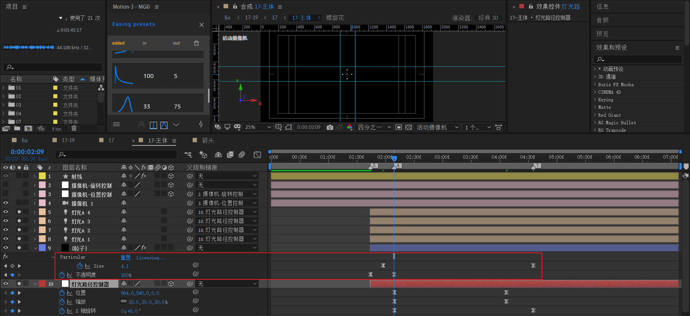The height and width of the screenshot is (316, 690).
Task: Click the snapshot camera icon in viewer
Action: (330, 127)
